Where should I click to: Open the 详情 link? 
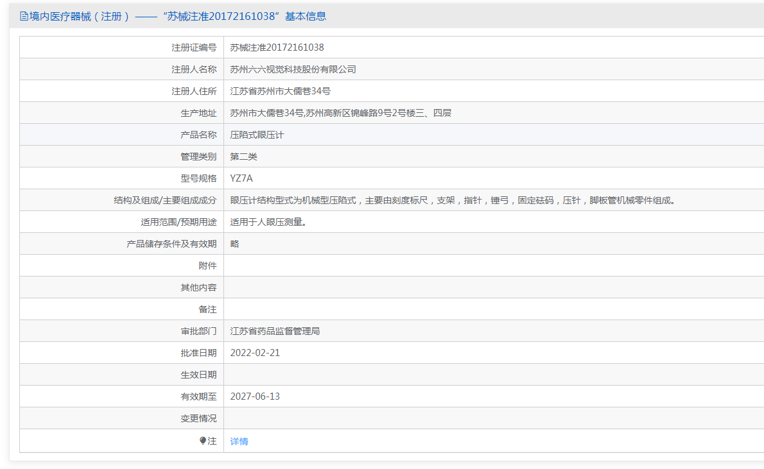click(239, 441)
